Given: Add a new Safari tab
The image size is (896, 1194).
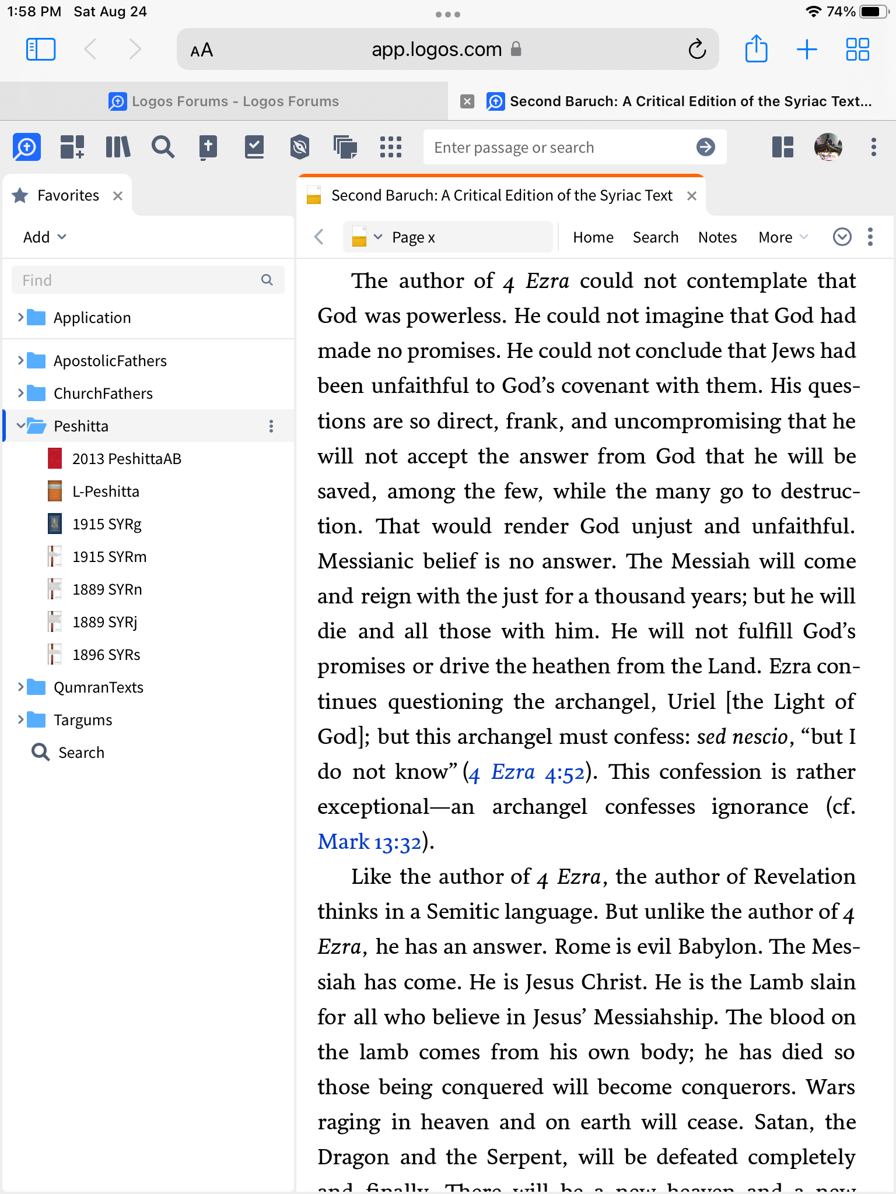Looking at the screenshot, I should pyautogui.click(x=807, y=49).
